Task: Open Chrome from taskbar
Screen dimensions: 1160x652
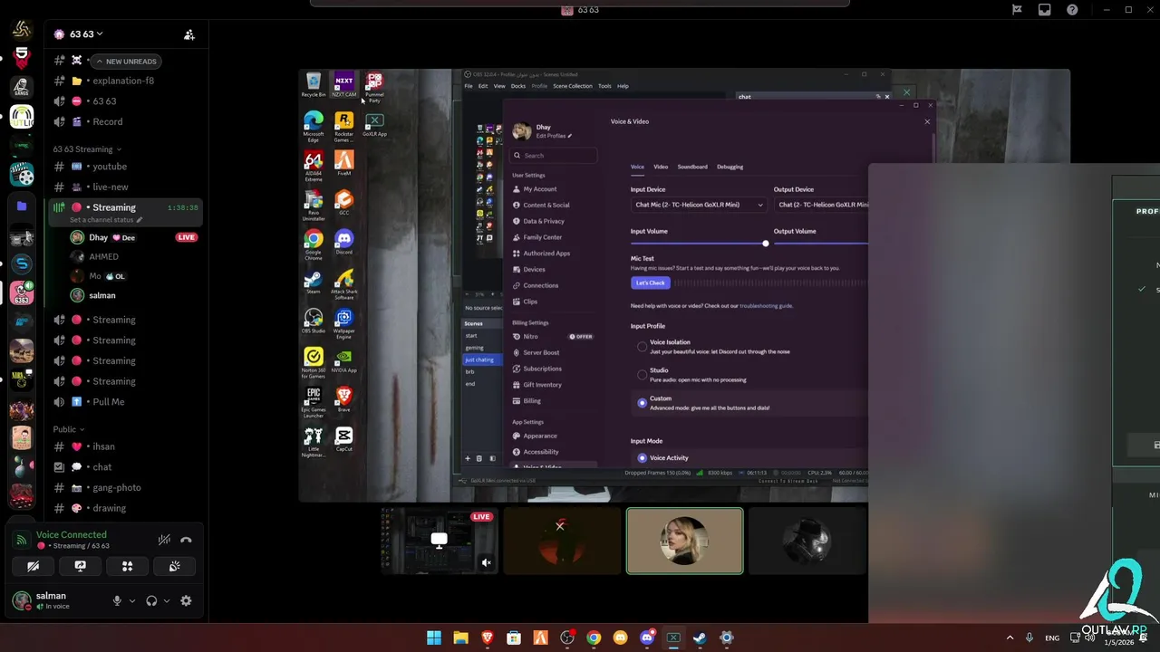Action: pos(594,638)
